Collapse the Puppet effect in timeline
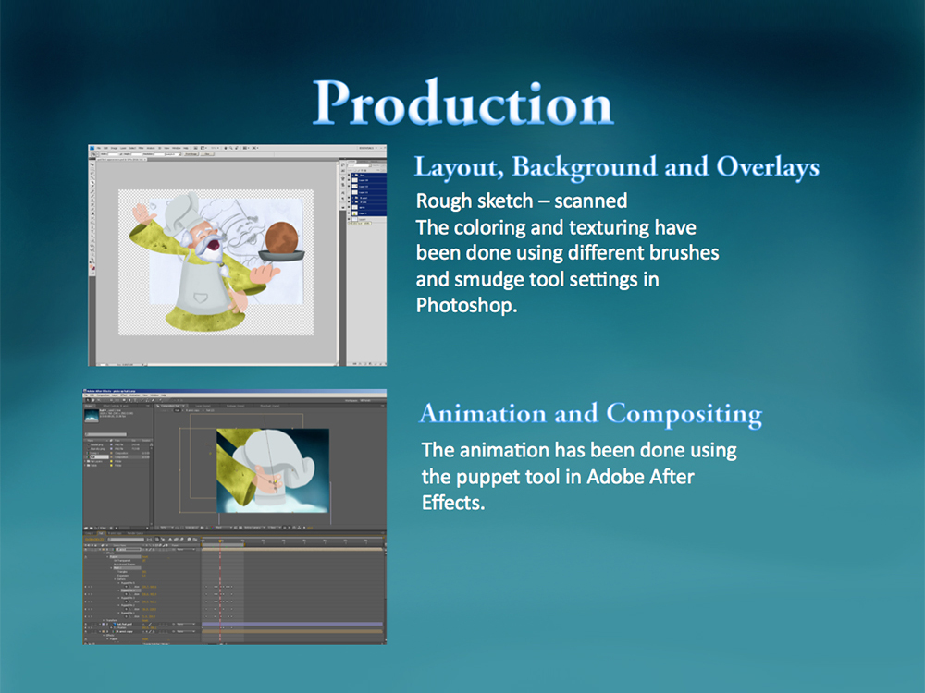The height and width of the screenshot is (693, 925). pyautogui.click(x=107, y=557)
